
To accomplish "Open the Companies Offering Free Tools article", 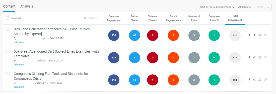I will [51, 76].
